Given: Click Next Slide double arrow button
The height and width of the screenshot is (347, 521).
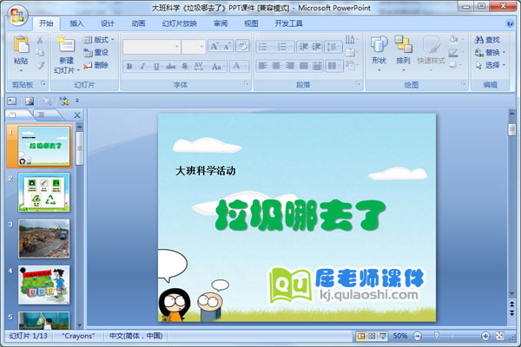Looking at the screenshot, I should [512, 313].
